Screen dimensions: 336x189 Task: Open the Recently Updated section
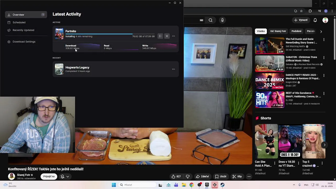tap(23, 30)
